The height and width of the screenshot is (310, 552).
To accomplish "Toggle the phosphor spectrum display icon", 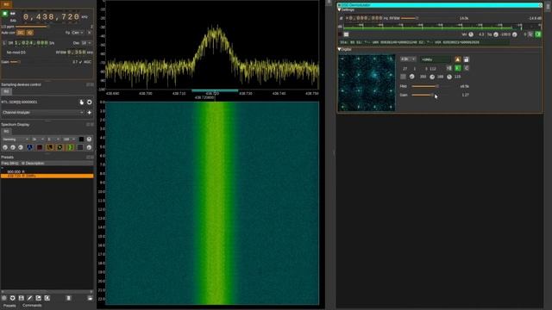I will pos(50,147).
